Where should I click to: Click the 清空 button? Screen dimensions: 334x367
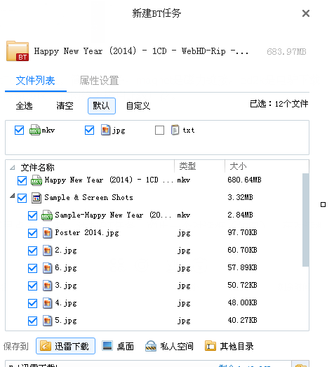[65, 106]
